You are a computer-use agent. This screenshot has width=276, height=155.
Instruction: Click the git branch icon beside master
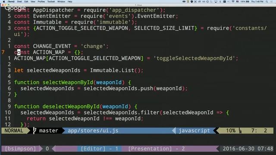click(34, 130)
